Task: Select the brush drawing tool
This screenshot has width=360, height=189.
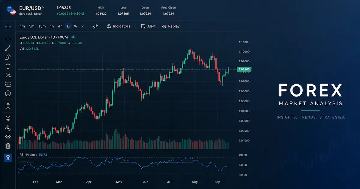Action: pos(8,57)
